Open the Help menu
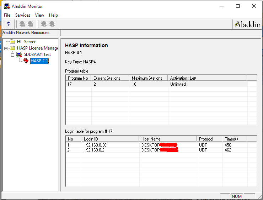The image size is (263, 200). pos(53,15)
